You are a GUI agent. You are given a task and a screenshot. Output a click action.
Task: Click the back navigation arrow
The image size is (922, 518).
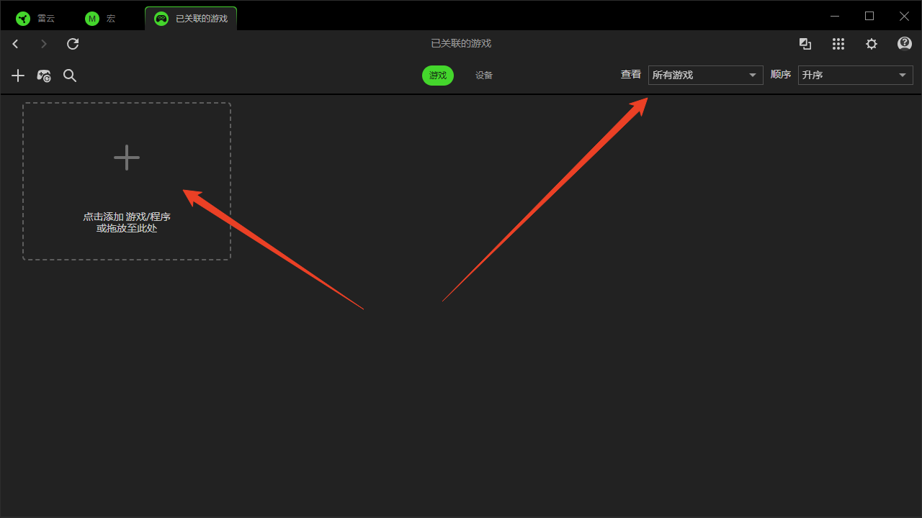tap(15, 44)
